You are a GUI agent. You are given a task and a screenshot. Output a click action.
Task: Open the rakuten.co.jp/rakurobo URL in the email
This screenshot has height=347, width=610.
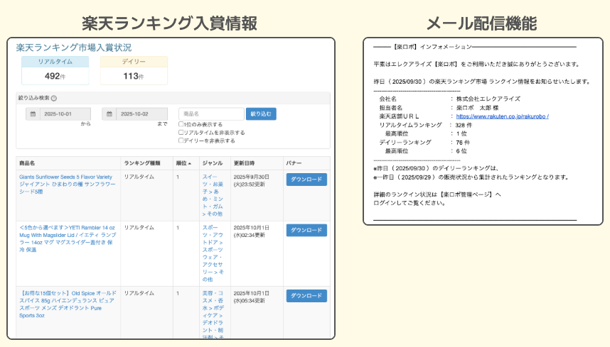pyautogui.click(x=502, y=116)
